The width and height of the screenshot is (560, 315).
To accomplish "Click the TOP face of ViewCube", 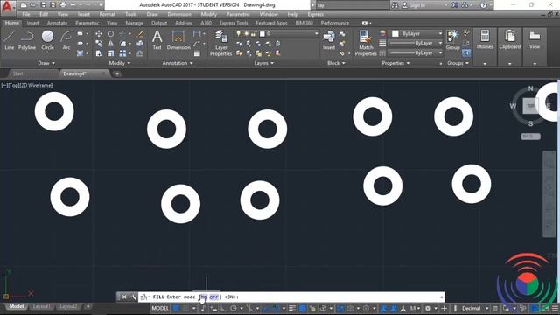I will (530, 106).
